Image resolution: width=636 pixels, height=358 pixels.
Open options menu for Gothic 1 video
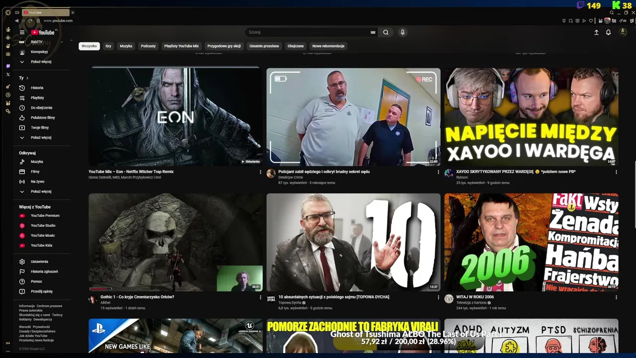(260, 297)
